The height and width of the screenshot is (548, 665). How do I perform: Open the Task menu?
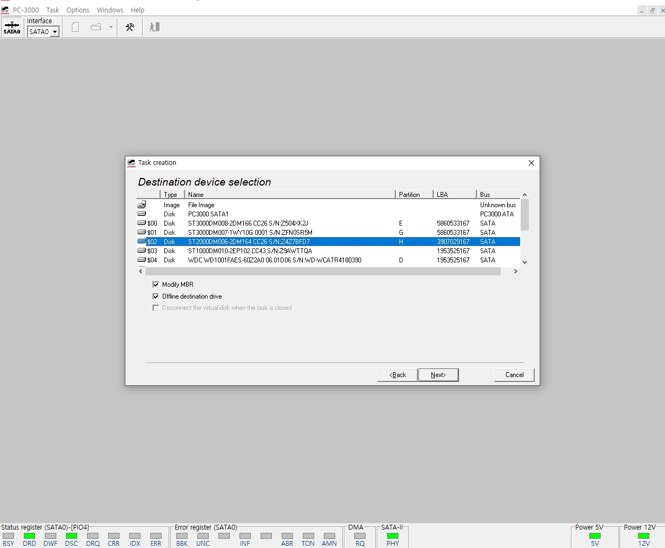pos(52,10)
